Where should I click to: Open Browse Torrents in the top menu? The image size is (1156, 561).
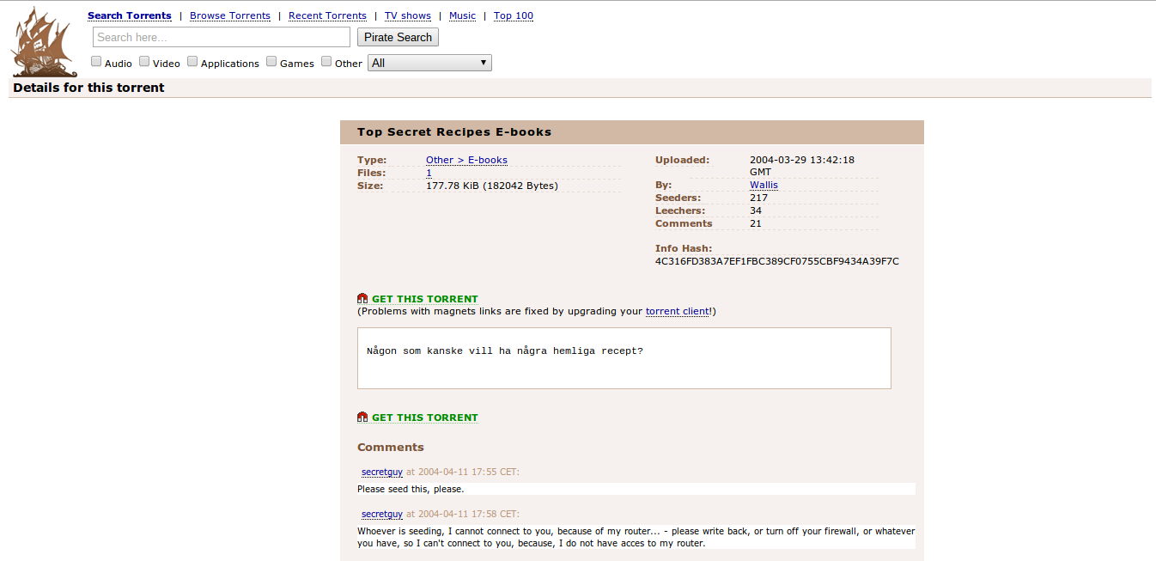230,15
